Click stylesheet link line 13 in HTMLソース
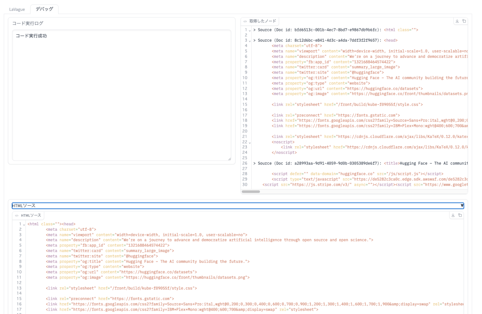The width and height of the screenshot is (482, 314). [121, 288]
